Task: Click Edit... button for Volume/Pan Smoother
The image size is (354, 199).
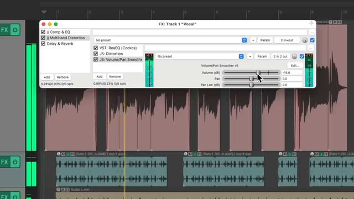Action: 295,66
